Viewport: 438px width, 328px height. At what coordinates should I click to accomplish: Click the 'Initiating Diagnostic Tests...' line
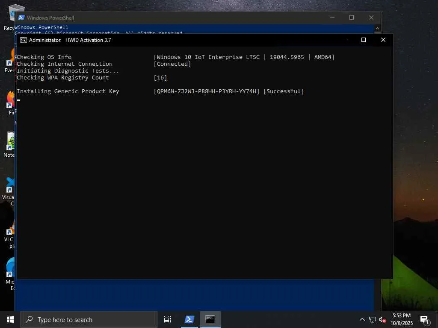coord(68,71)
